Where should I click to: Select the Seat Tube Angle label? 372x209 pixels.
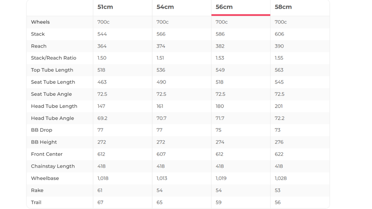coord(51,94)
